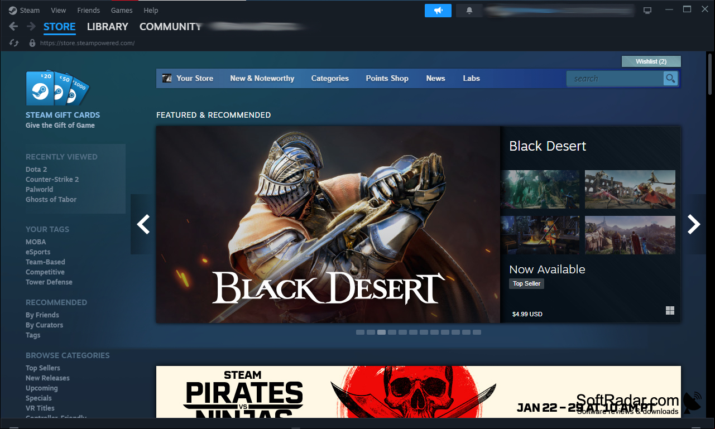Open STEAM GIFT CARDS link

pyautogui.click(x=63, y=115)
